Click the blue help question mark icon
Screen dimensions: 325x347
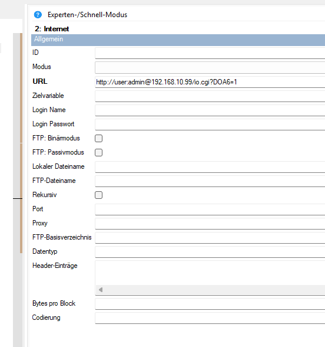click(38, 15)
